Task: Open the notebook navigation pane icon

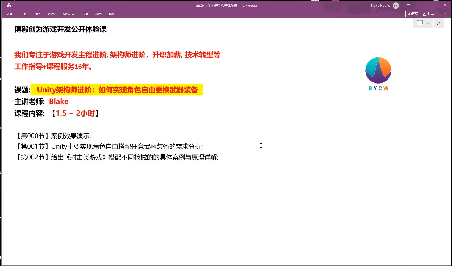Action: (x=420, y=23)
